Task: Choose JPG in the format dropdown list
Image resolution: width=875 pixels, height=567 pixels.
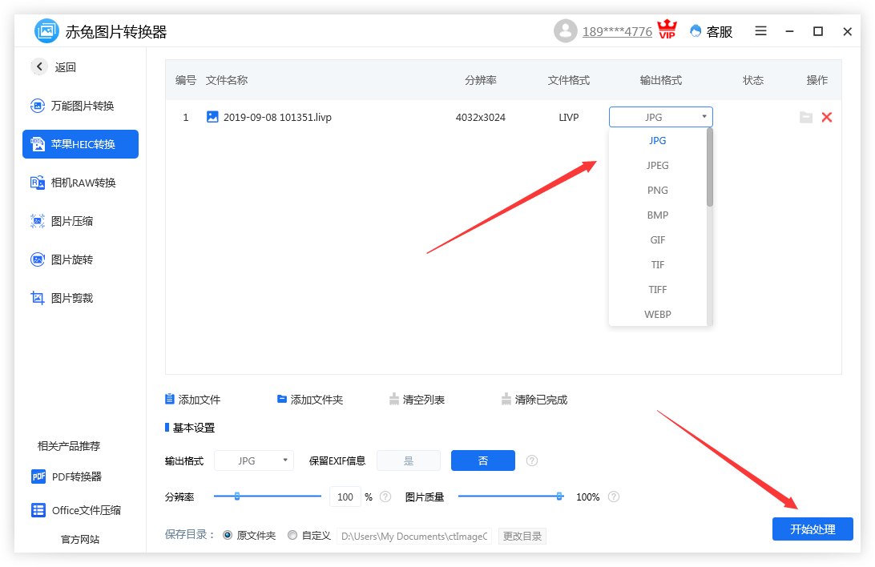Action: tap(657, 140)
